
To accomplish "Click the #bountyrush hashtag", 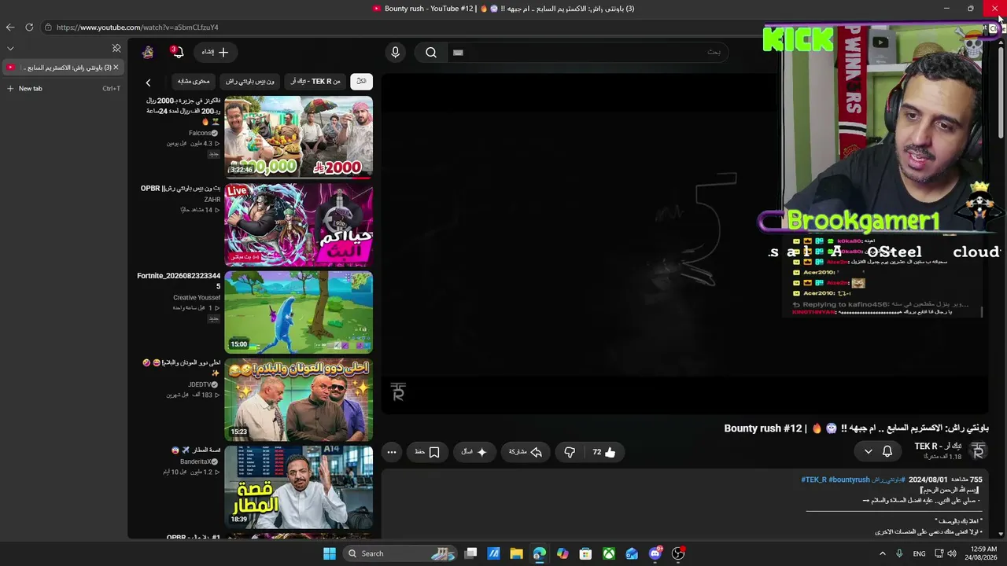I will pyautogui.click(x=850, y=480).
